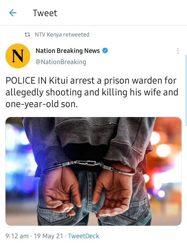Open Nation Breaking News profile avatar

[x=18, y=56]
